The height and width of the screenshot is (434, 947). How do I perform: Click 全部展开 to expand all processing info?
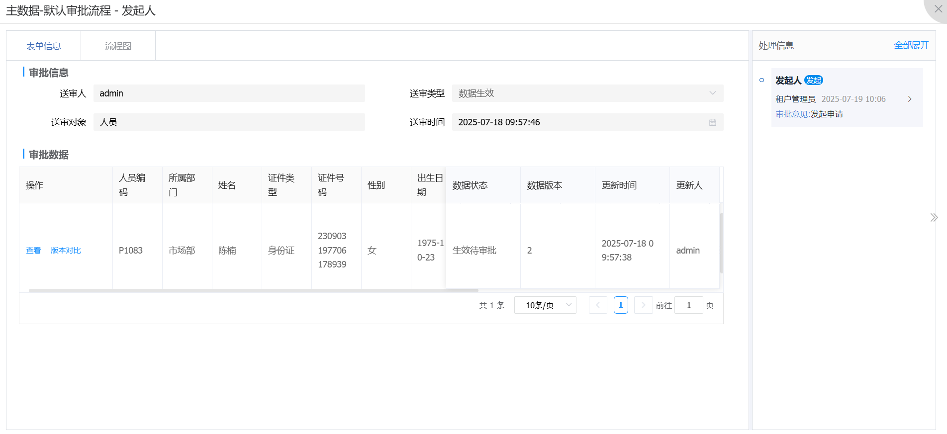tap(911, 45)
